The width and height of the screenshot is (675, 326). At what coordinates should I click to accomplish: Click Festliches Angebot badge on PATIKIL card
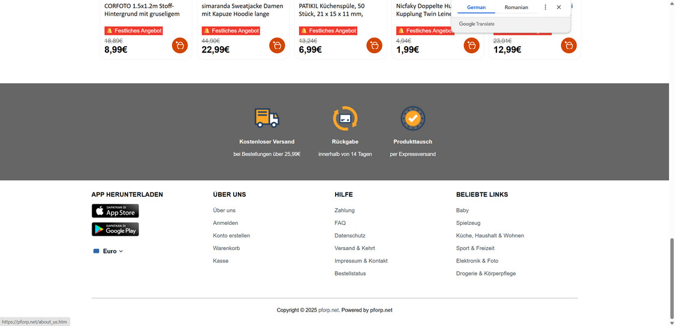(328, 31)
